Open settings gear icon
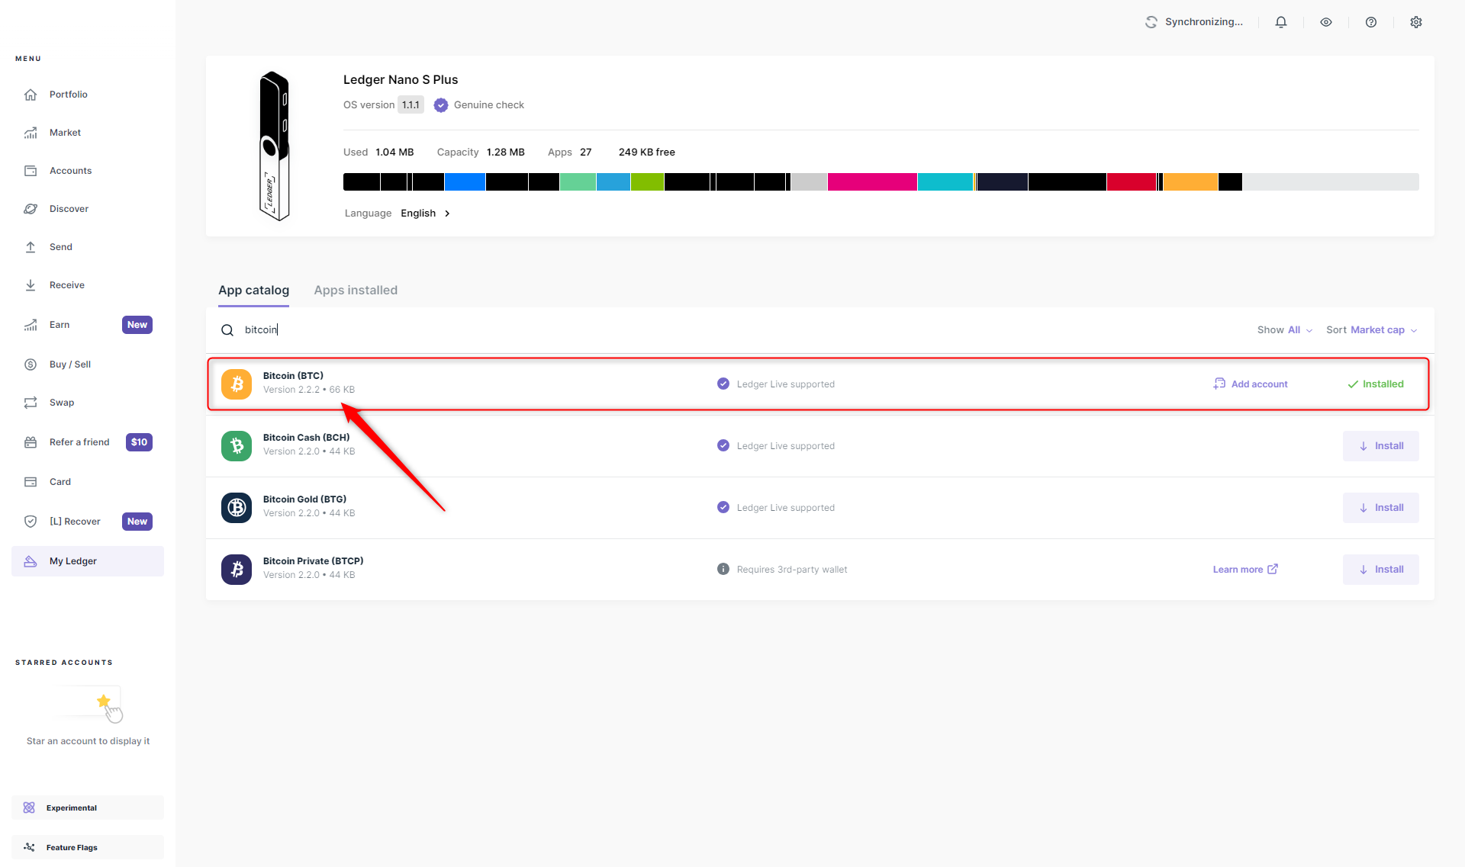Screen dimensions: 1465x867 click(1416, 22)
